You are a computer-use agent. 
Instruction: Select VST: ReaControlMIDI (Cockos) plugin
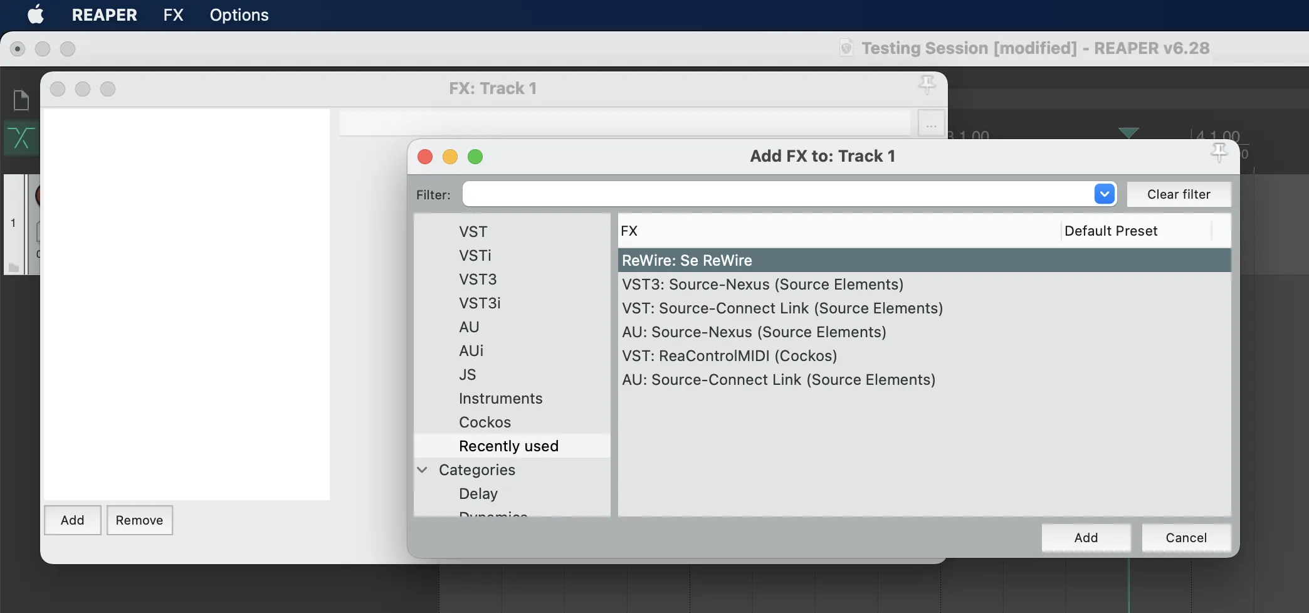coord(924,355)
